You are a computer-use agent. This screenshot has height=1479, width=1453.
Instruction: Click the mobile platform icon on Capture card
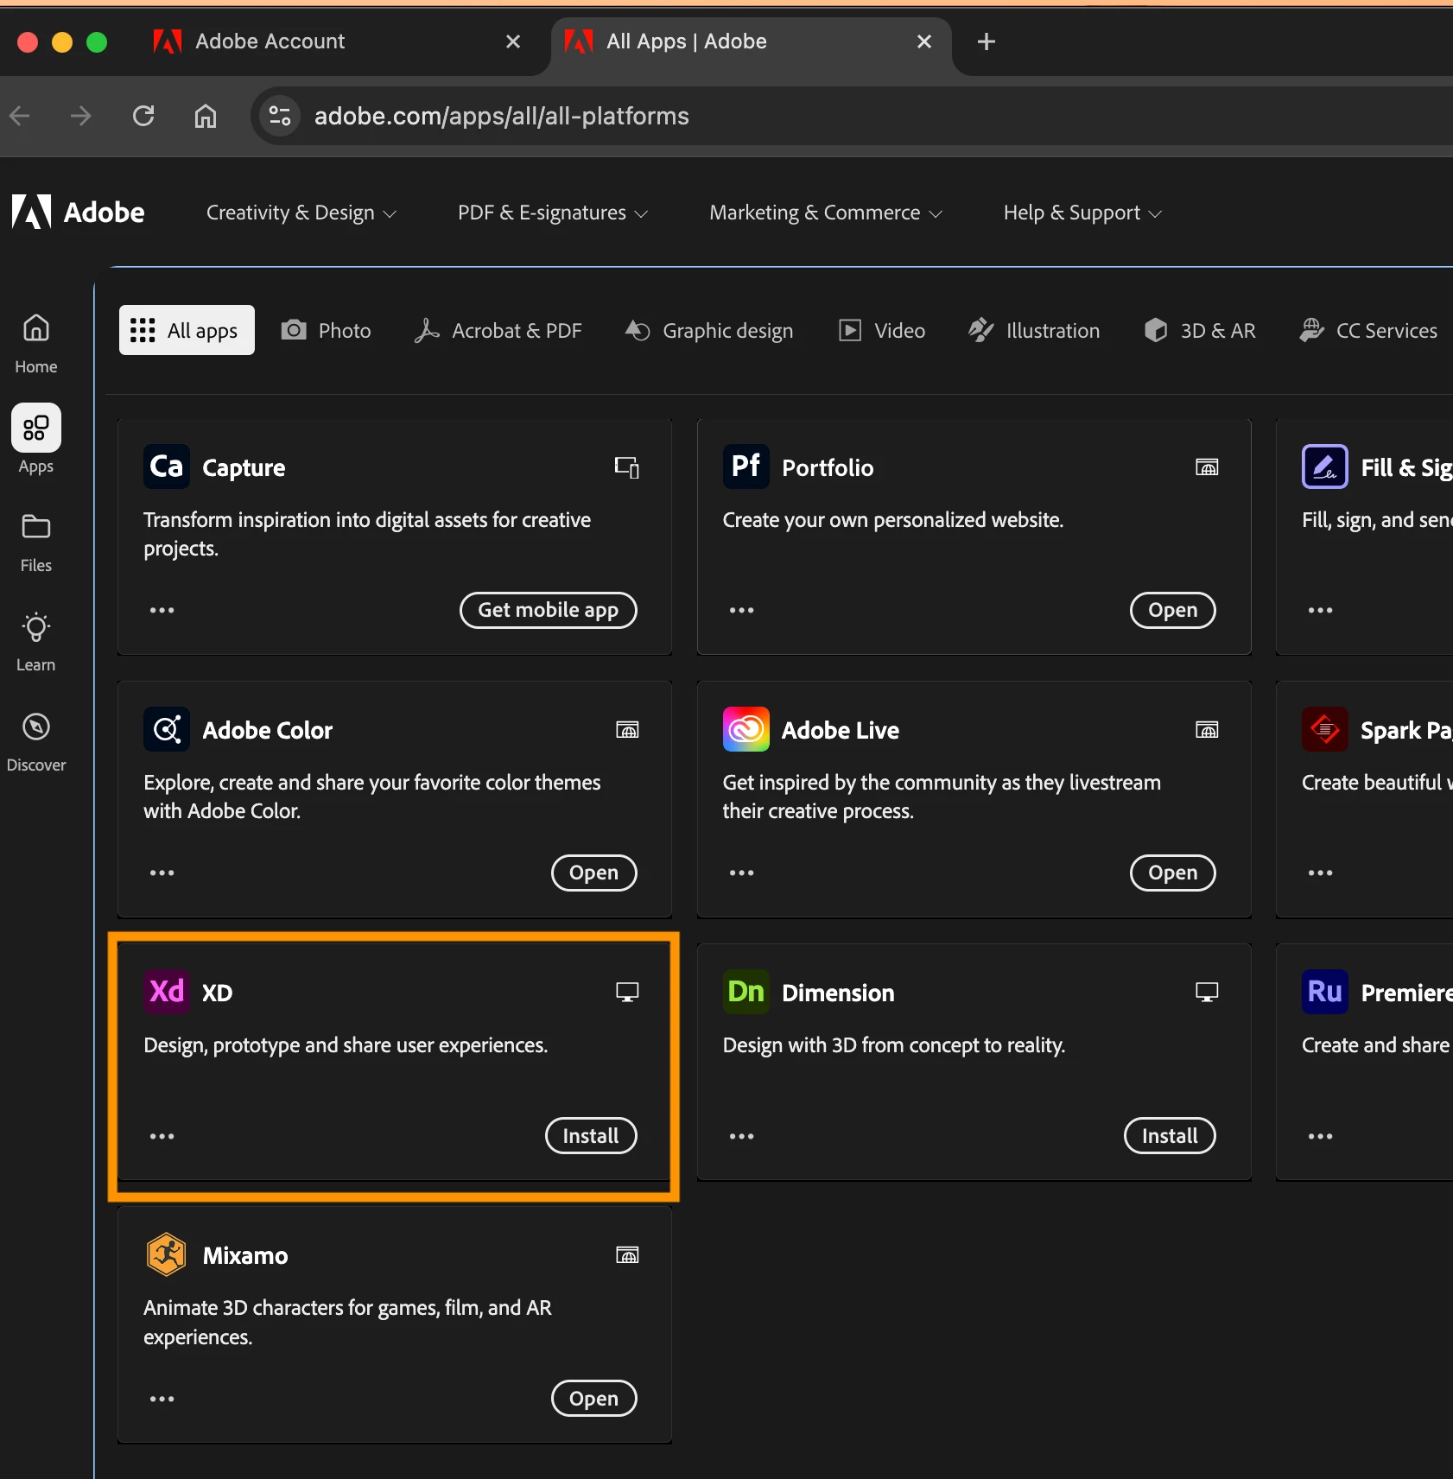coord(627,467)
